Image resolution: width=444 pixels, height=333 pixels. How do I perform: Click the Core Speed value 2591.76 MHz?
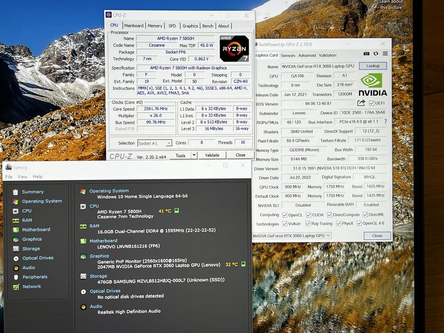(156, 109)
